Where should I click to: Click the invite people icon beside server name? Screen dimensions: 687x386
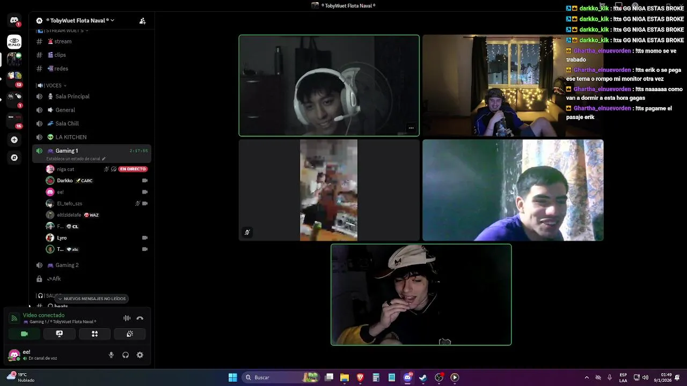tap(142, 21)
